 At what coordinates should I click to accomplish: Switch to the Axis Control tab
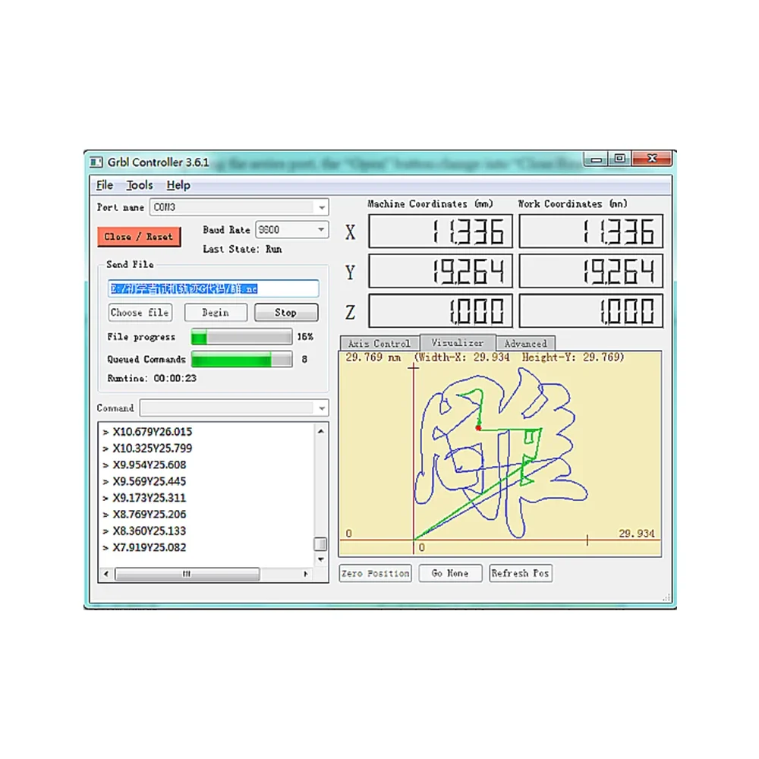point(379,344)
